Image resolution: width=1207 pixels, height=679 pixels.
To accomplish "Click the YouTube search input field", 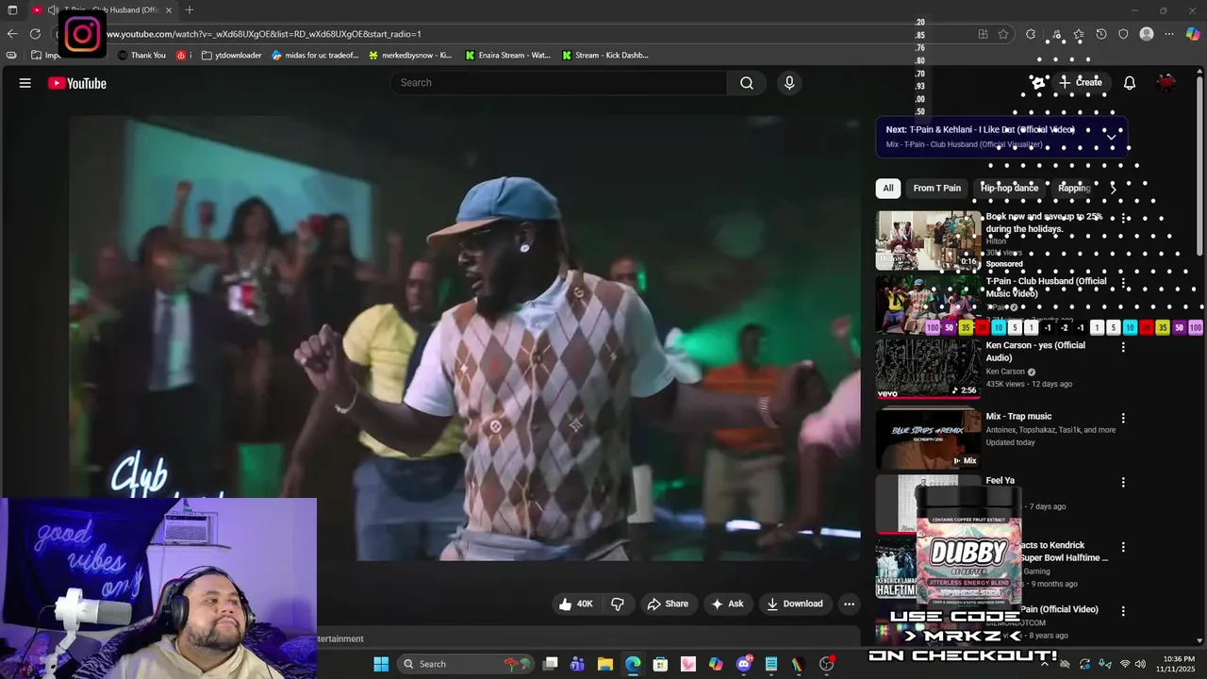I will 559,83.
